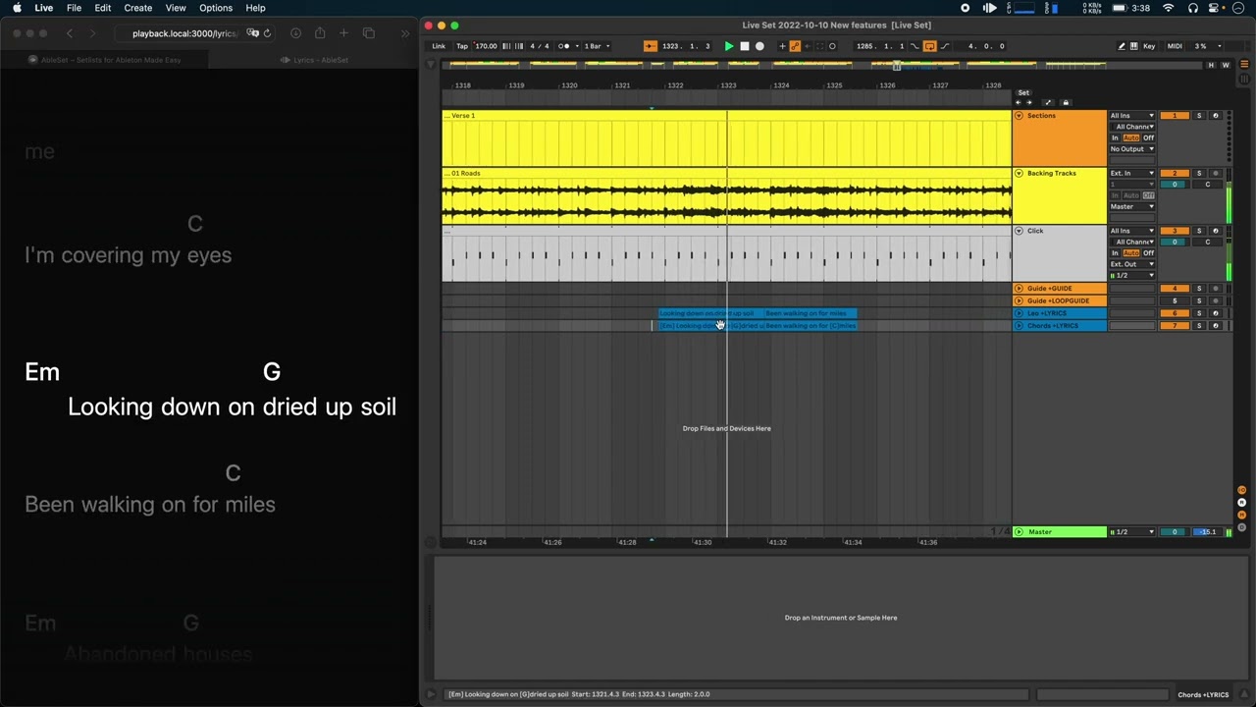Fold the Click track
Viewport: 1256px width, 707px height.
(1019, 231)
